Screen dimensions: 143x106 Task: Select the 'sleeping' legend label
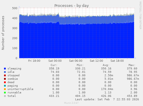point(14,69)
